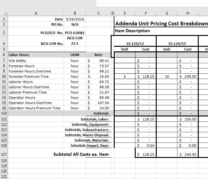Select row 110 header
Screen dimensions: 208x179
(x=4, y=113)
